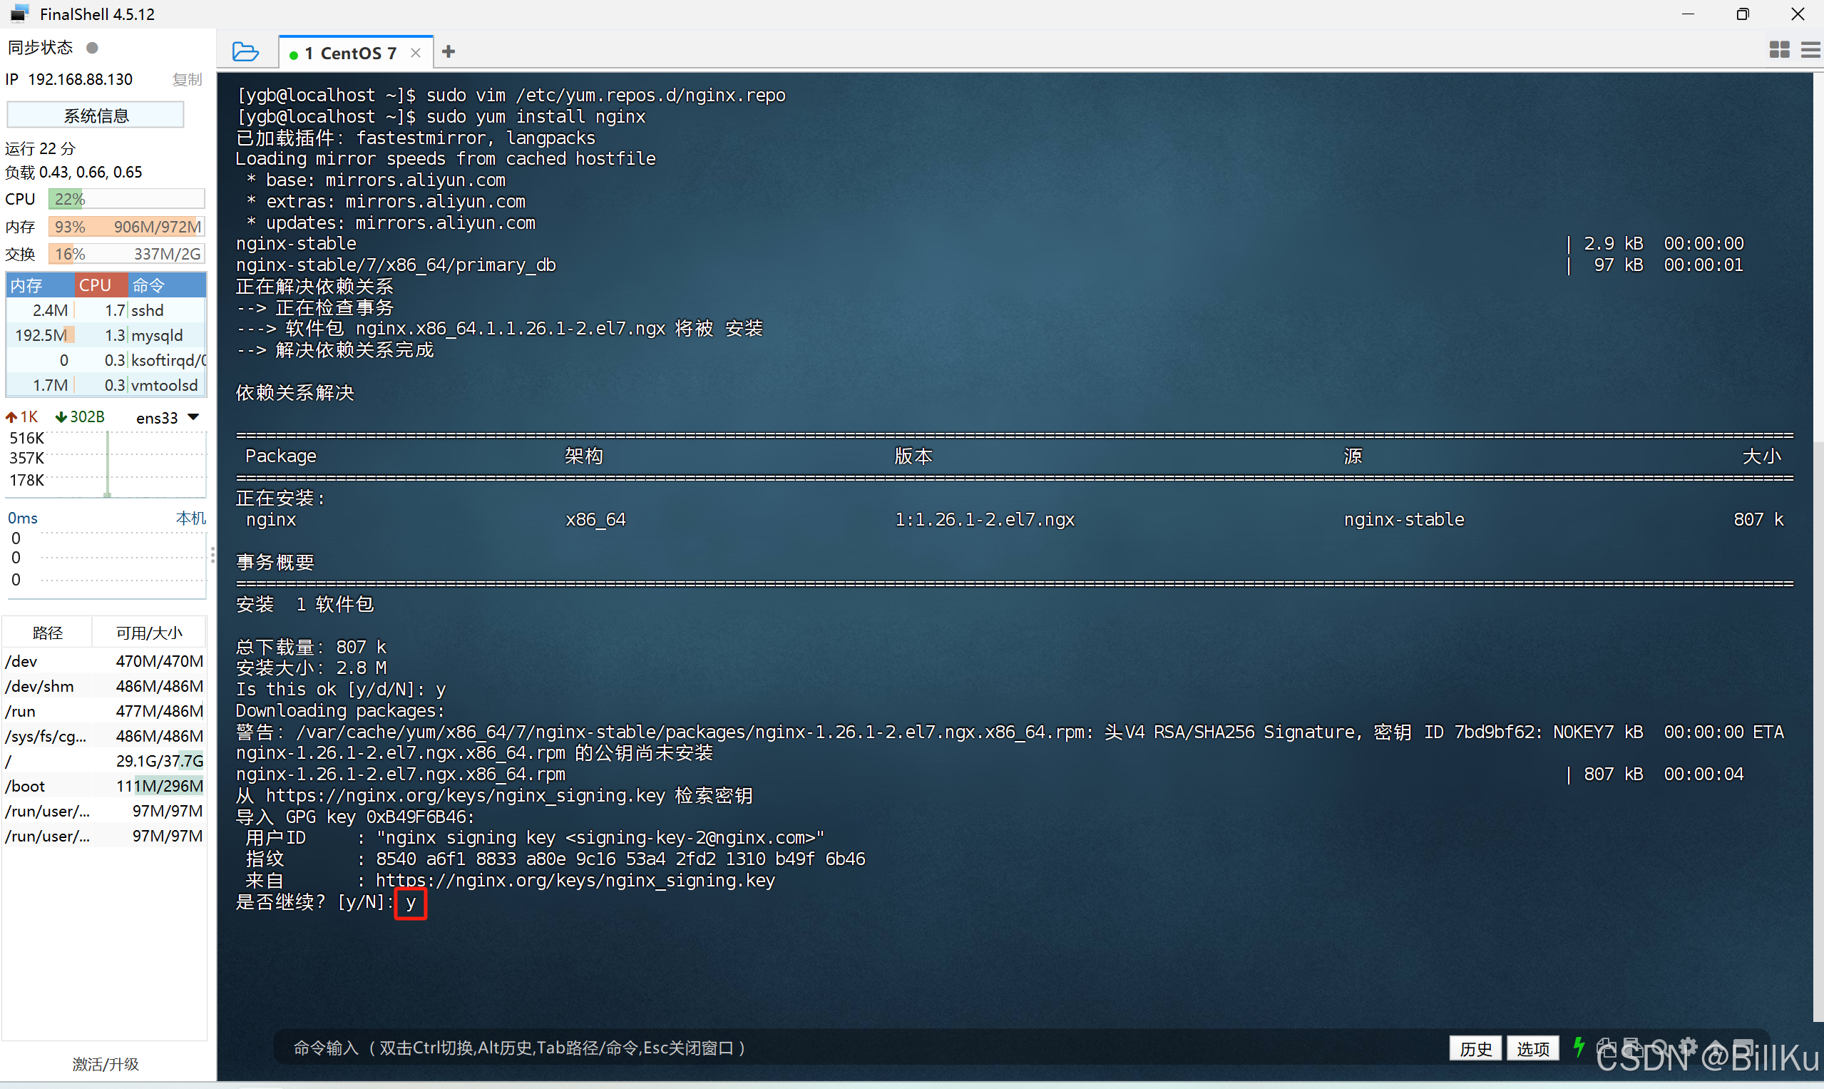Select the /dev/shm disk row
The height and width of the screenshot is (1089, 1824).
coord(104,686)
